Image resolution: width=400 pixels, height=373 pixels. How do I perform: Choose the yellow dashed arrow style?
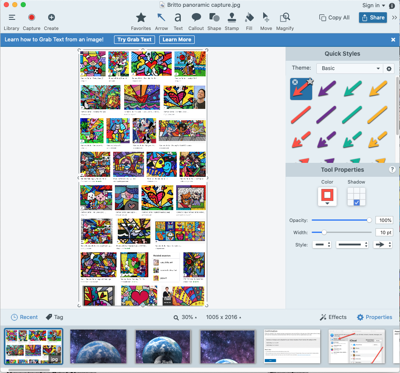pyautogui.click(x=378, y=140)
